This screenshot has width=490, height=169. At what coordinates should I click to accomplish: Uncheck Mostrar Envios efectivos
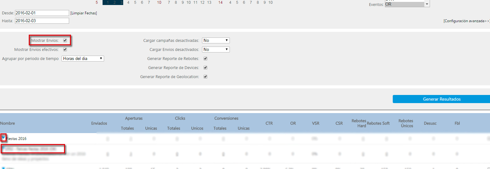(65, 49)
